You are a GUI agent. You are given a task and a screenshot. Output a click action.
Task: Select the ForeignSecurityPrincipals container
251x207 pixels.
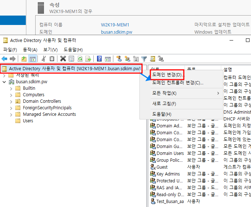coord(47,108)
